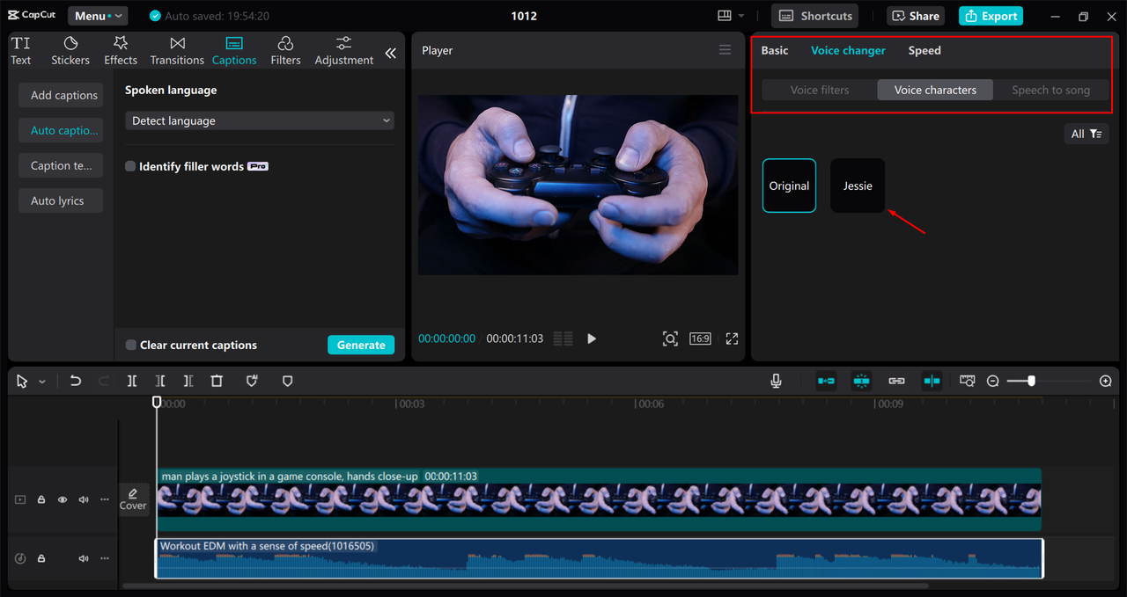Open the Effects panel
The width and height of the screenshot is (1127, 597).
click(x=121, y=51)
